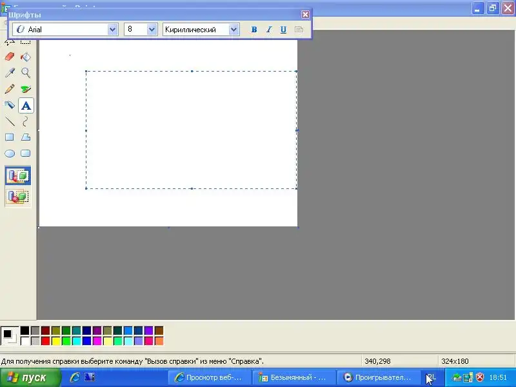Pick the dark red maroon swatch
Screen dimensions: 516x387
tap(45, 330)
